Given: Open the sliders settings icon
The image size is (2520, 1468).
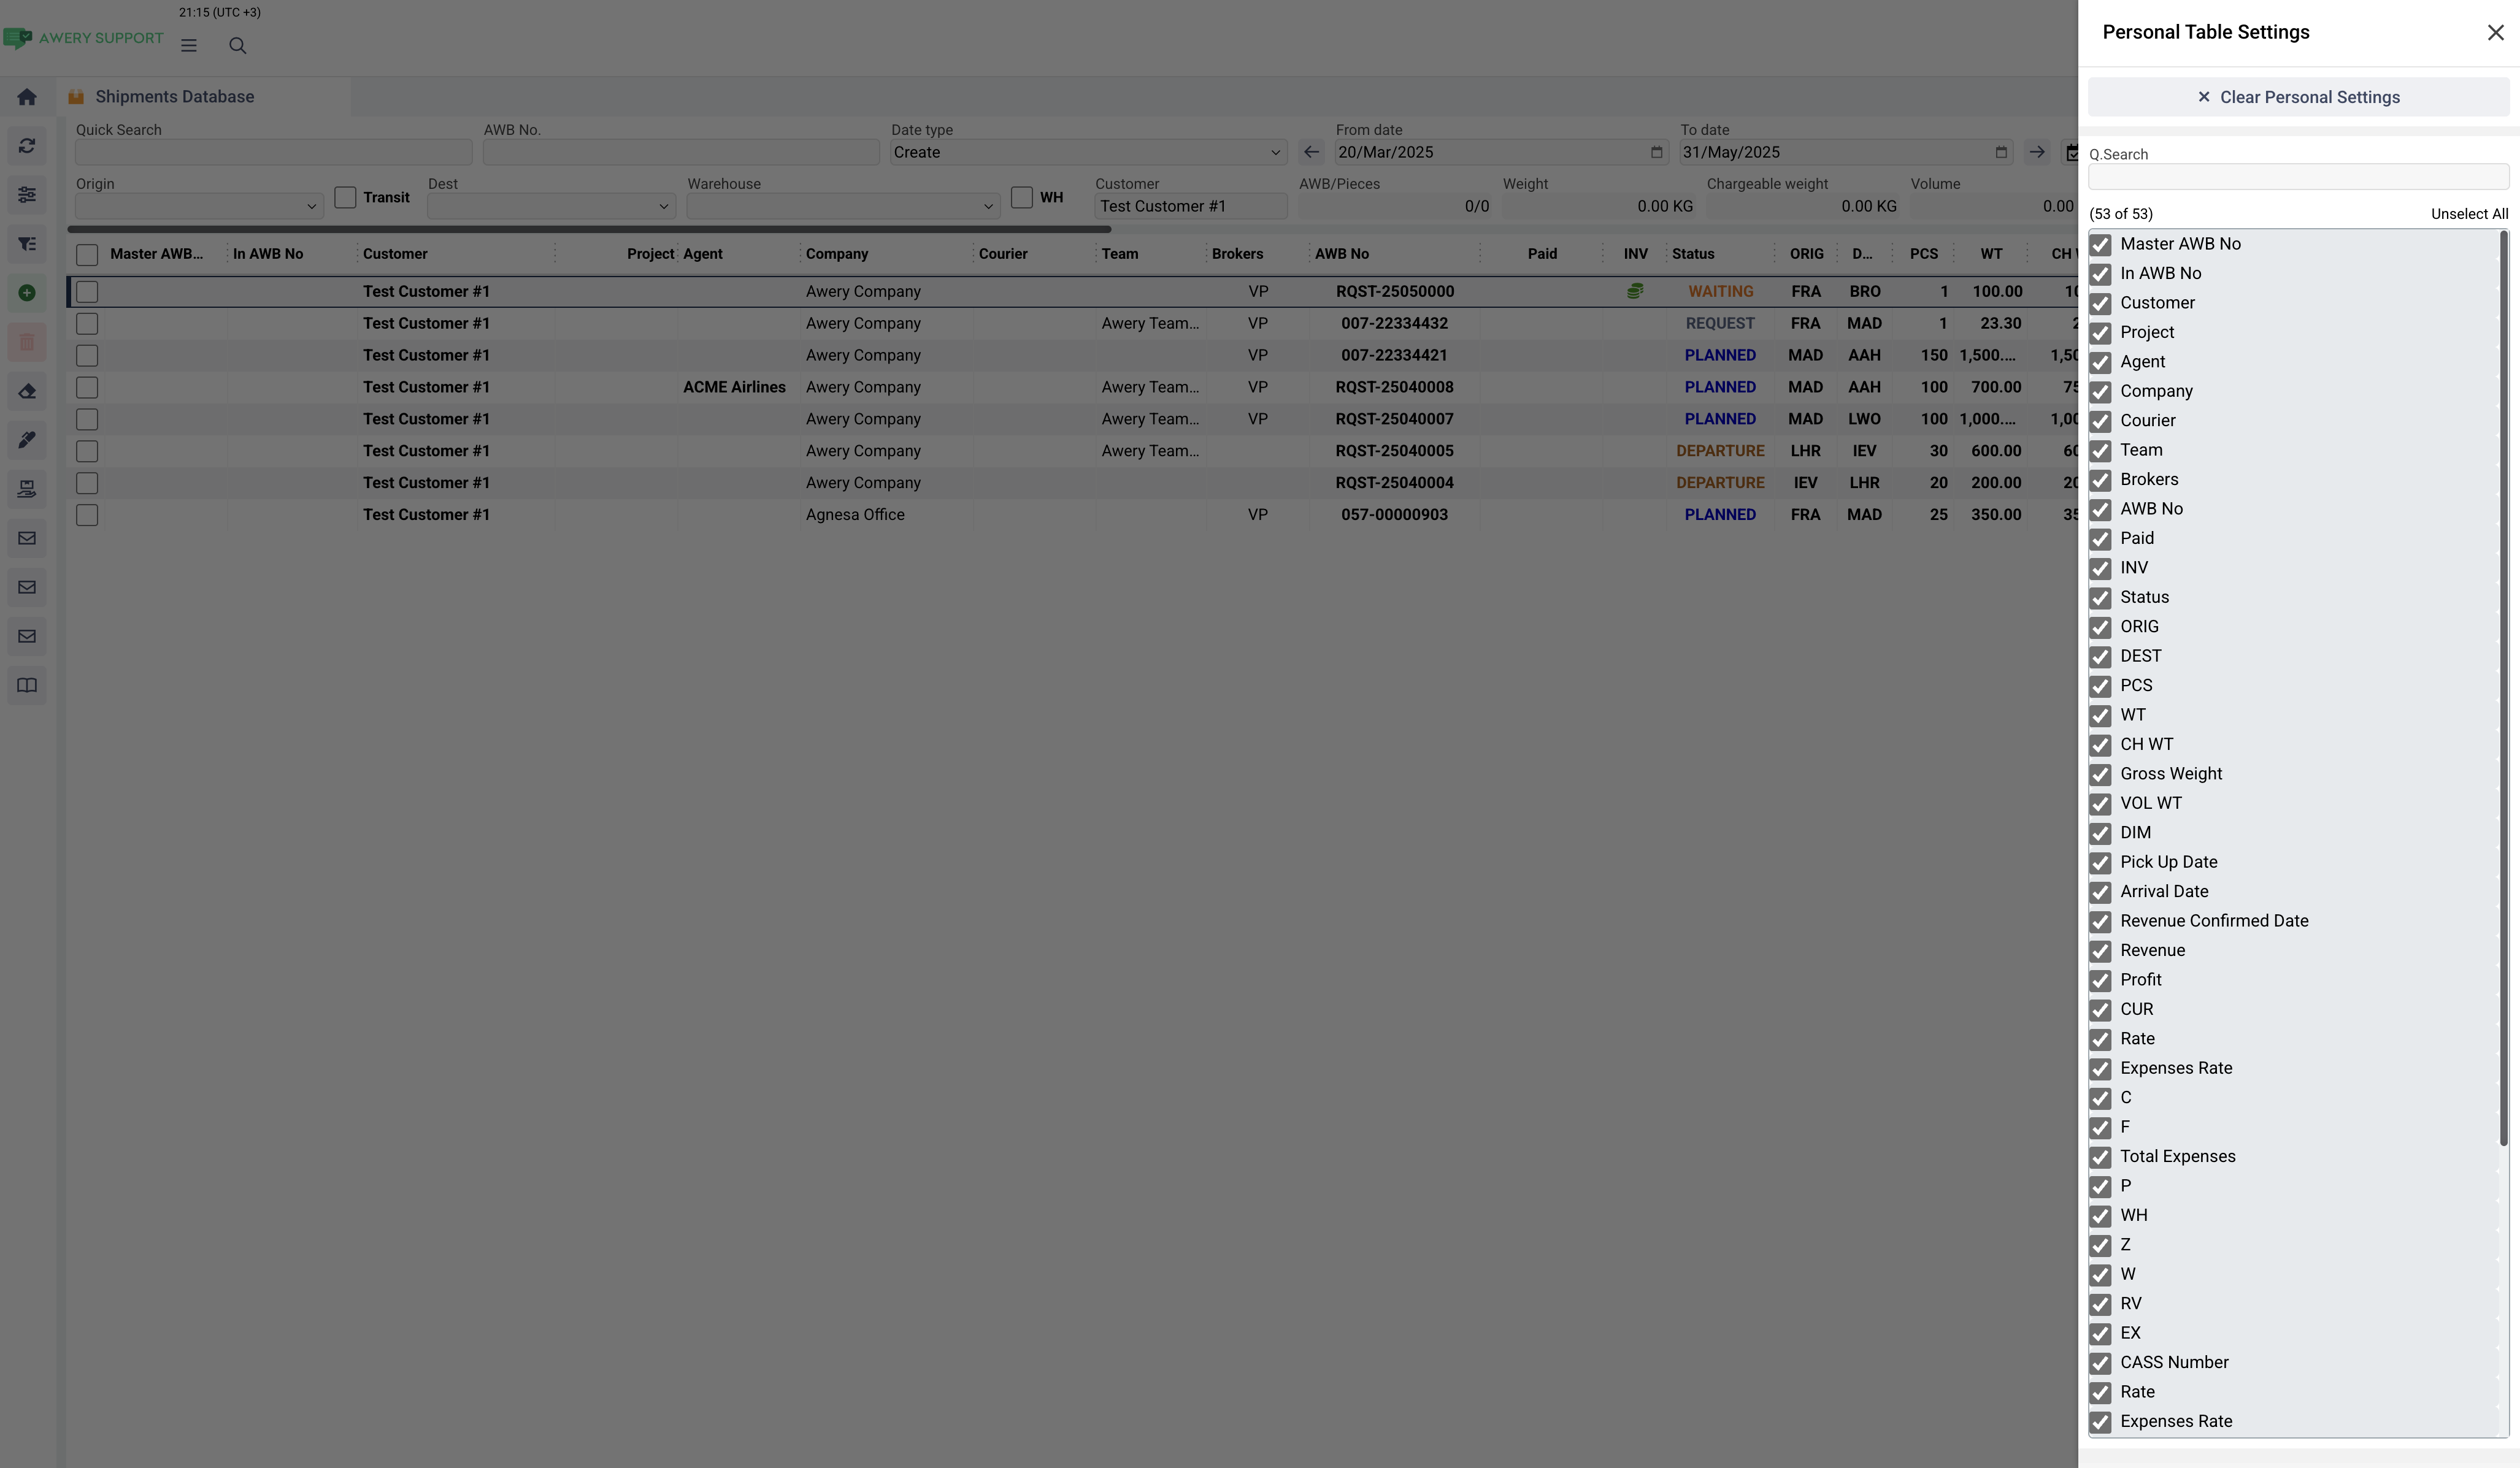Looking at the screenshot, I should click(x=27, y=195).
